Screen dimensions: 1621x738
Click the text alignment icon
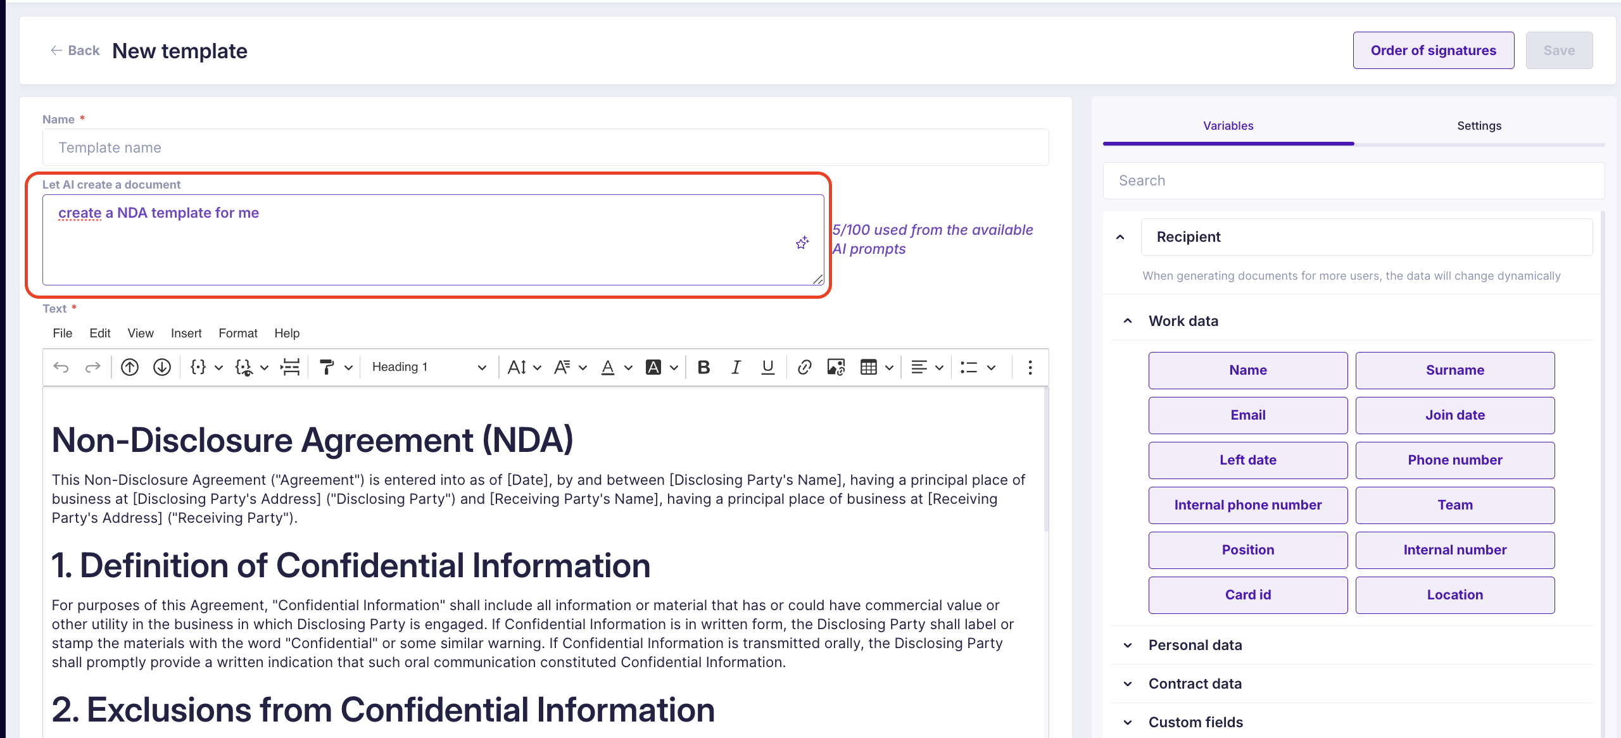[x=919, y=367]
